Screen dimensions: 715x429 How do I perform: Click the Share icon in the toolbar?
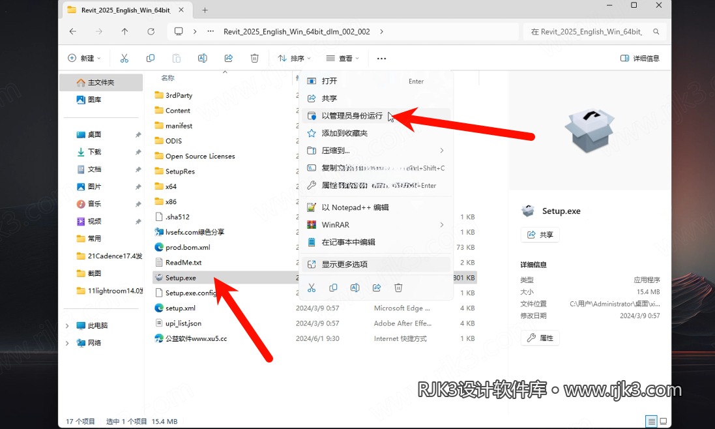point(229,59)
